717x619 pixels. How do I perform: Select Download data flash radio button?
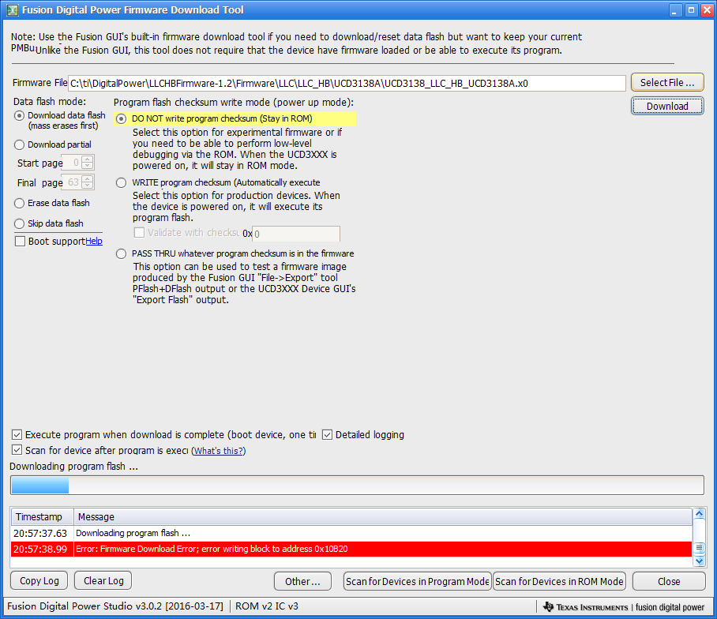(x=19, y=115)
